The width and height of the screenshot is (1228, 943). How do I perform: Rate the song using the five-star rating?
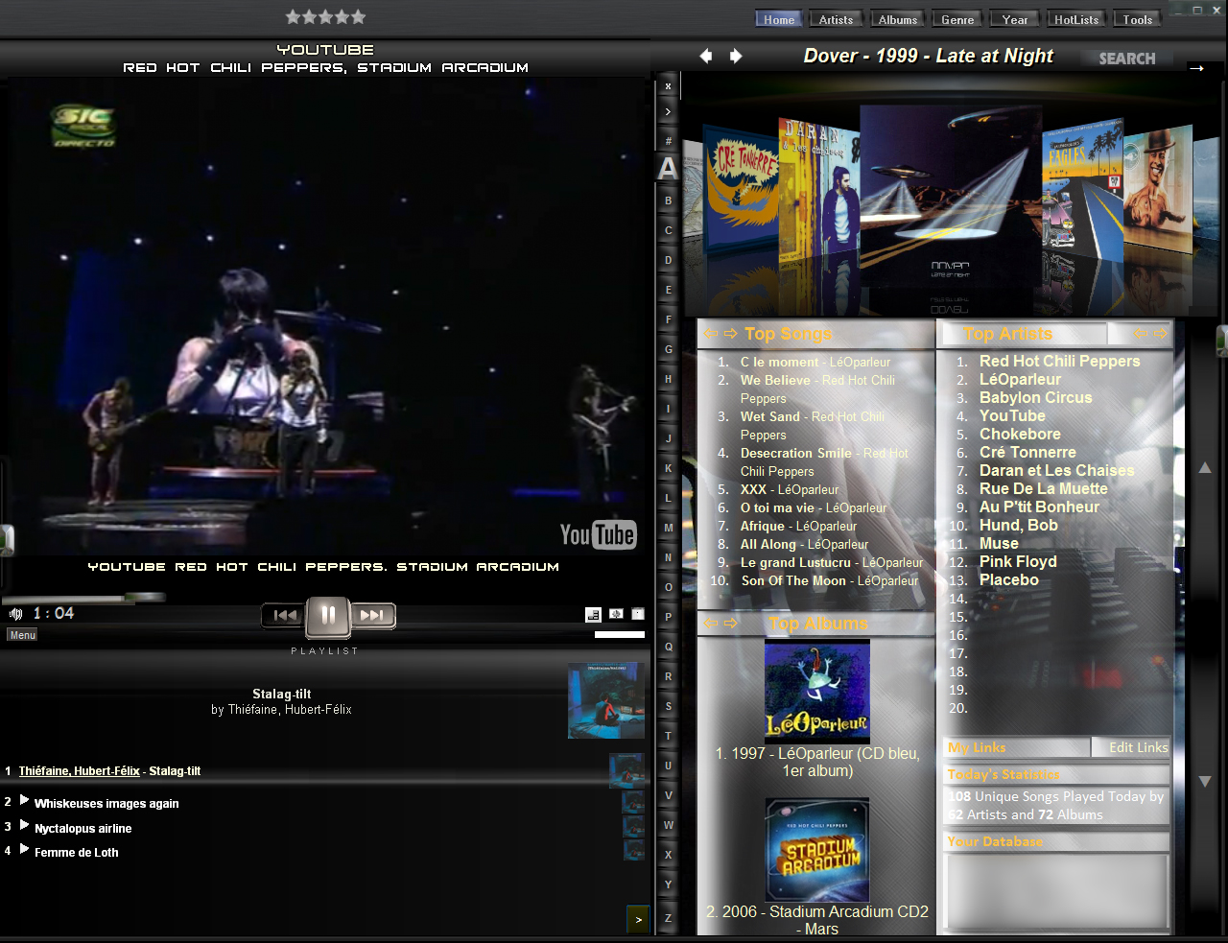(325, 16)
